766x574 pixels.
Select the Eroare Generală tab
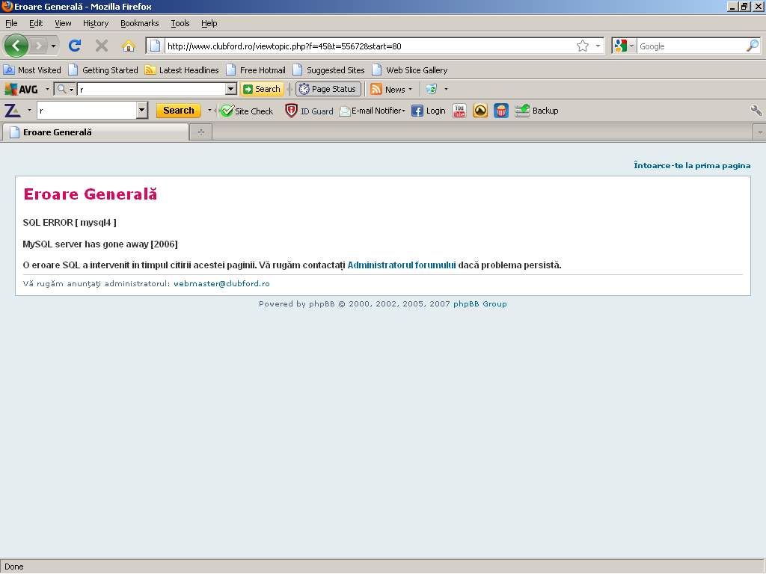tap(95, 132)
